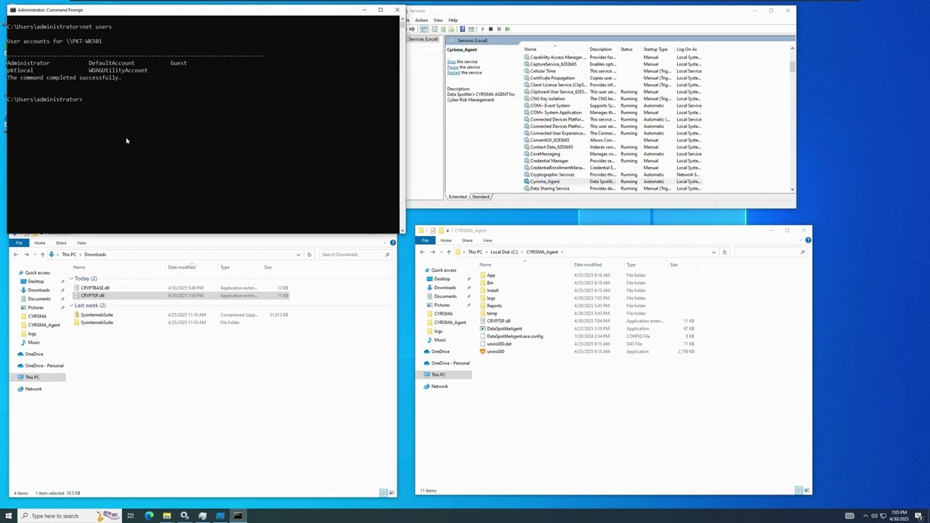Viewport: 930px width, 523px height.
Task: Click the Windows Start button
Action: [x=9, y=516]
